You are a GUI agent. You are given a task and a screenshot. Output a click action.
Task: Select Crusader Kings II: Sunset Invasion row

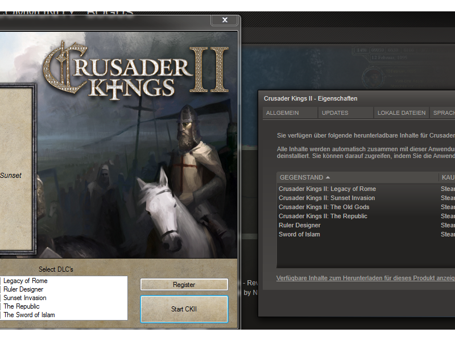pos(326,198)
